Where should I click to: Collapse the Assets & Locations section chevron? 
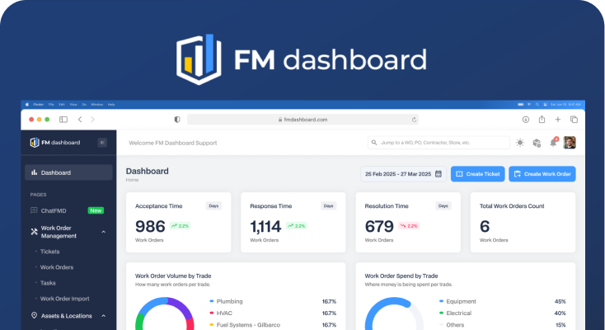click(103, 316)
